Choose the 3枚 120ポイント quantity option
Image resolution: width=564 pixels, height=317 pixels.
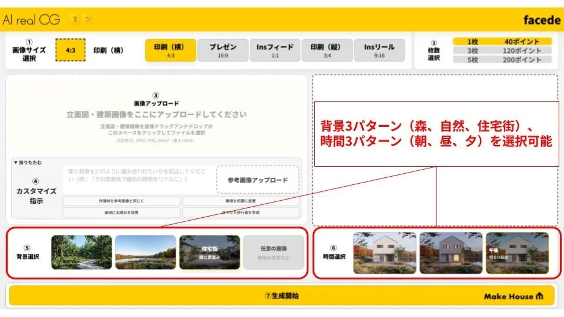[x=502, y=50]
